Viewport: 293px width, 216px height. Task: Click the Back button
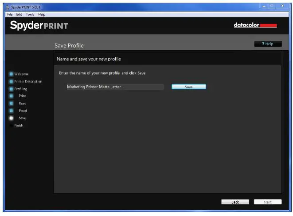tap(235, 202)
